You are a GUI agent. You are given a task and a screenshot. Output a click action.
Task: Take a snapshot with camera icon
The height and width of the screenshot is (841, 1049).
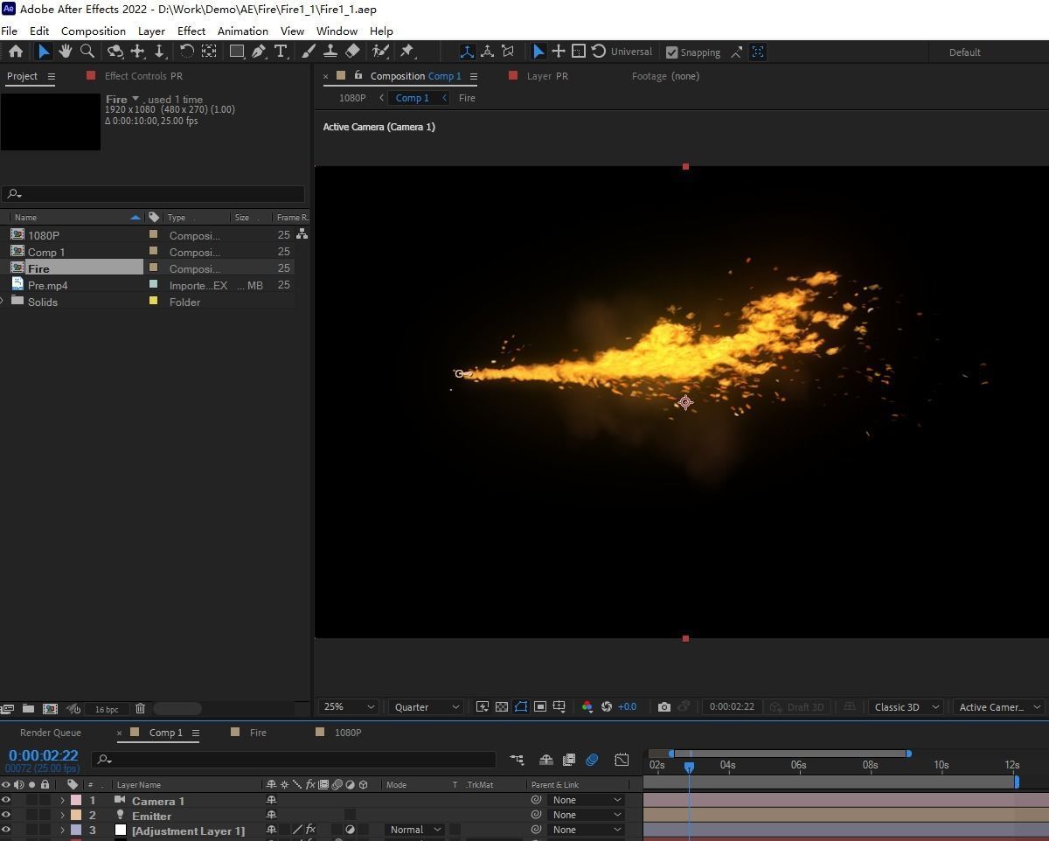click(664, 707)
